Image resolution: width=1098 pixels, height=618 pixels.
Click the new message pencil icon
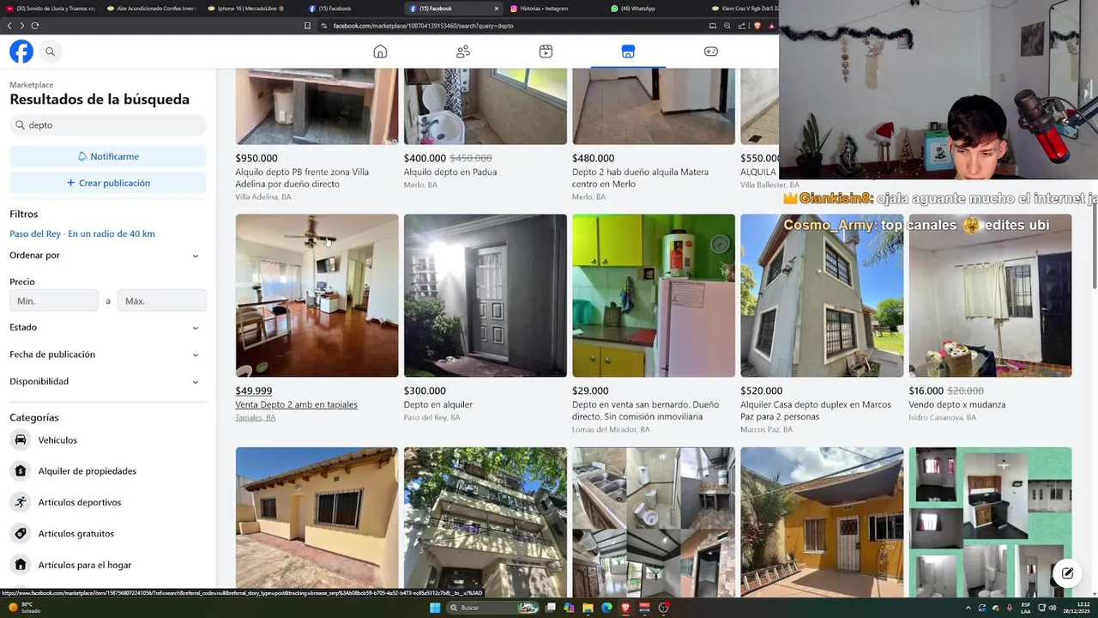click(x=1066, y=573)
